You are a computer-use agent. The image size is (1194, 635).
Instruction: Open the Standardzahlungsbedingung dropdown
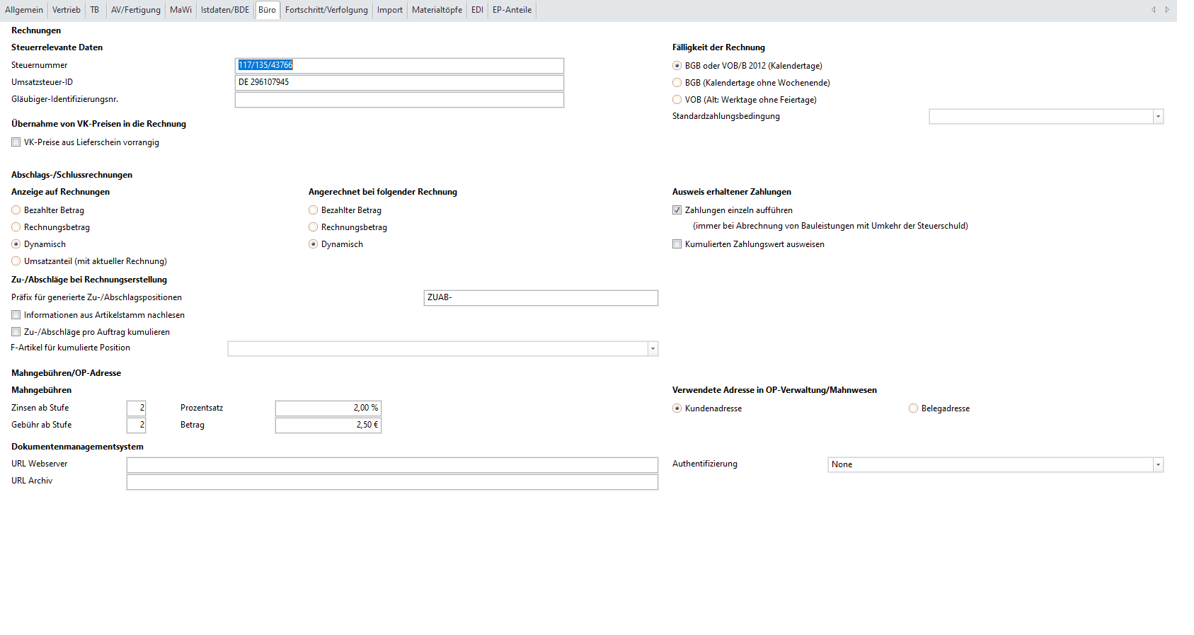point(1158,117)
